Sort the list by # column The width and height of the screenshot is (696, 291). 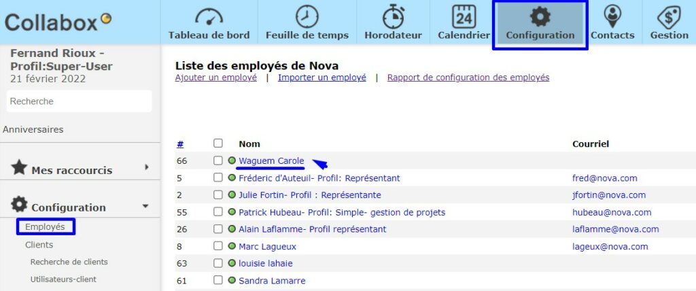[x=180, y=144]
